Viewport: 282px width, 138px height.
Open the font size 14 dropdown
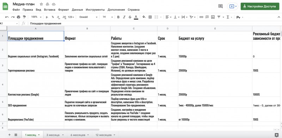pyautogui.click(x=108, y=17)
